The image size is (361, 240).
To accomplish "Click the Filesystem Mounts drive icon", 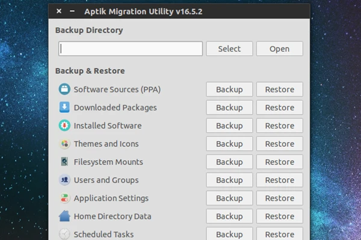I will click(64, 161).
